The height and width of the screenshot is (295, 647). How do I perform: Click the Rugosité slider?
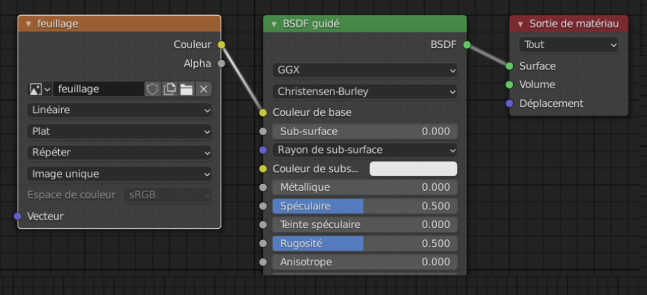(x=365, y=243)
